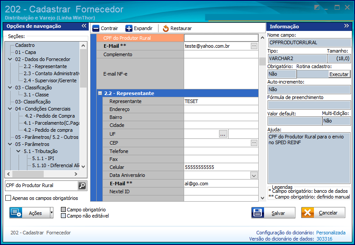Click the Expandir plus icon
The height and width of the screenshot is (245, 355).
tap(129, 28)
